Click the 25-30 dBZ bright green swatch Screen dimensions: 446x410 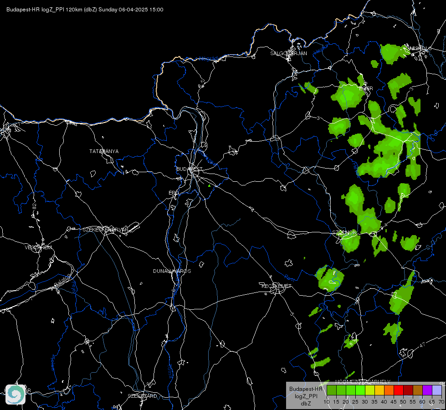click(x=360, y=390)
